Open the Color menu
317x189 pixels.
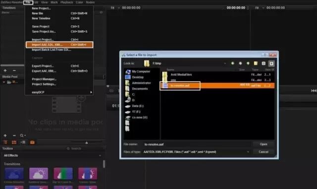79,2
